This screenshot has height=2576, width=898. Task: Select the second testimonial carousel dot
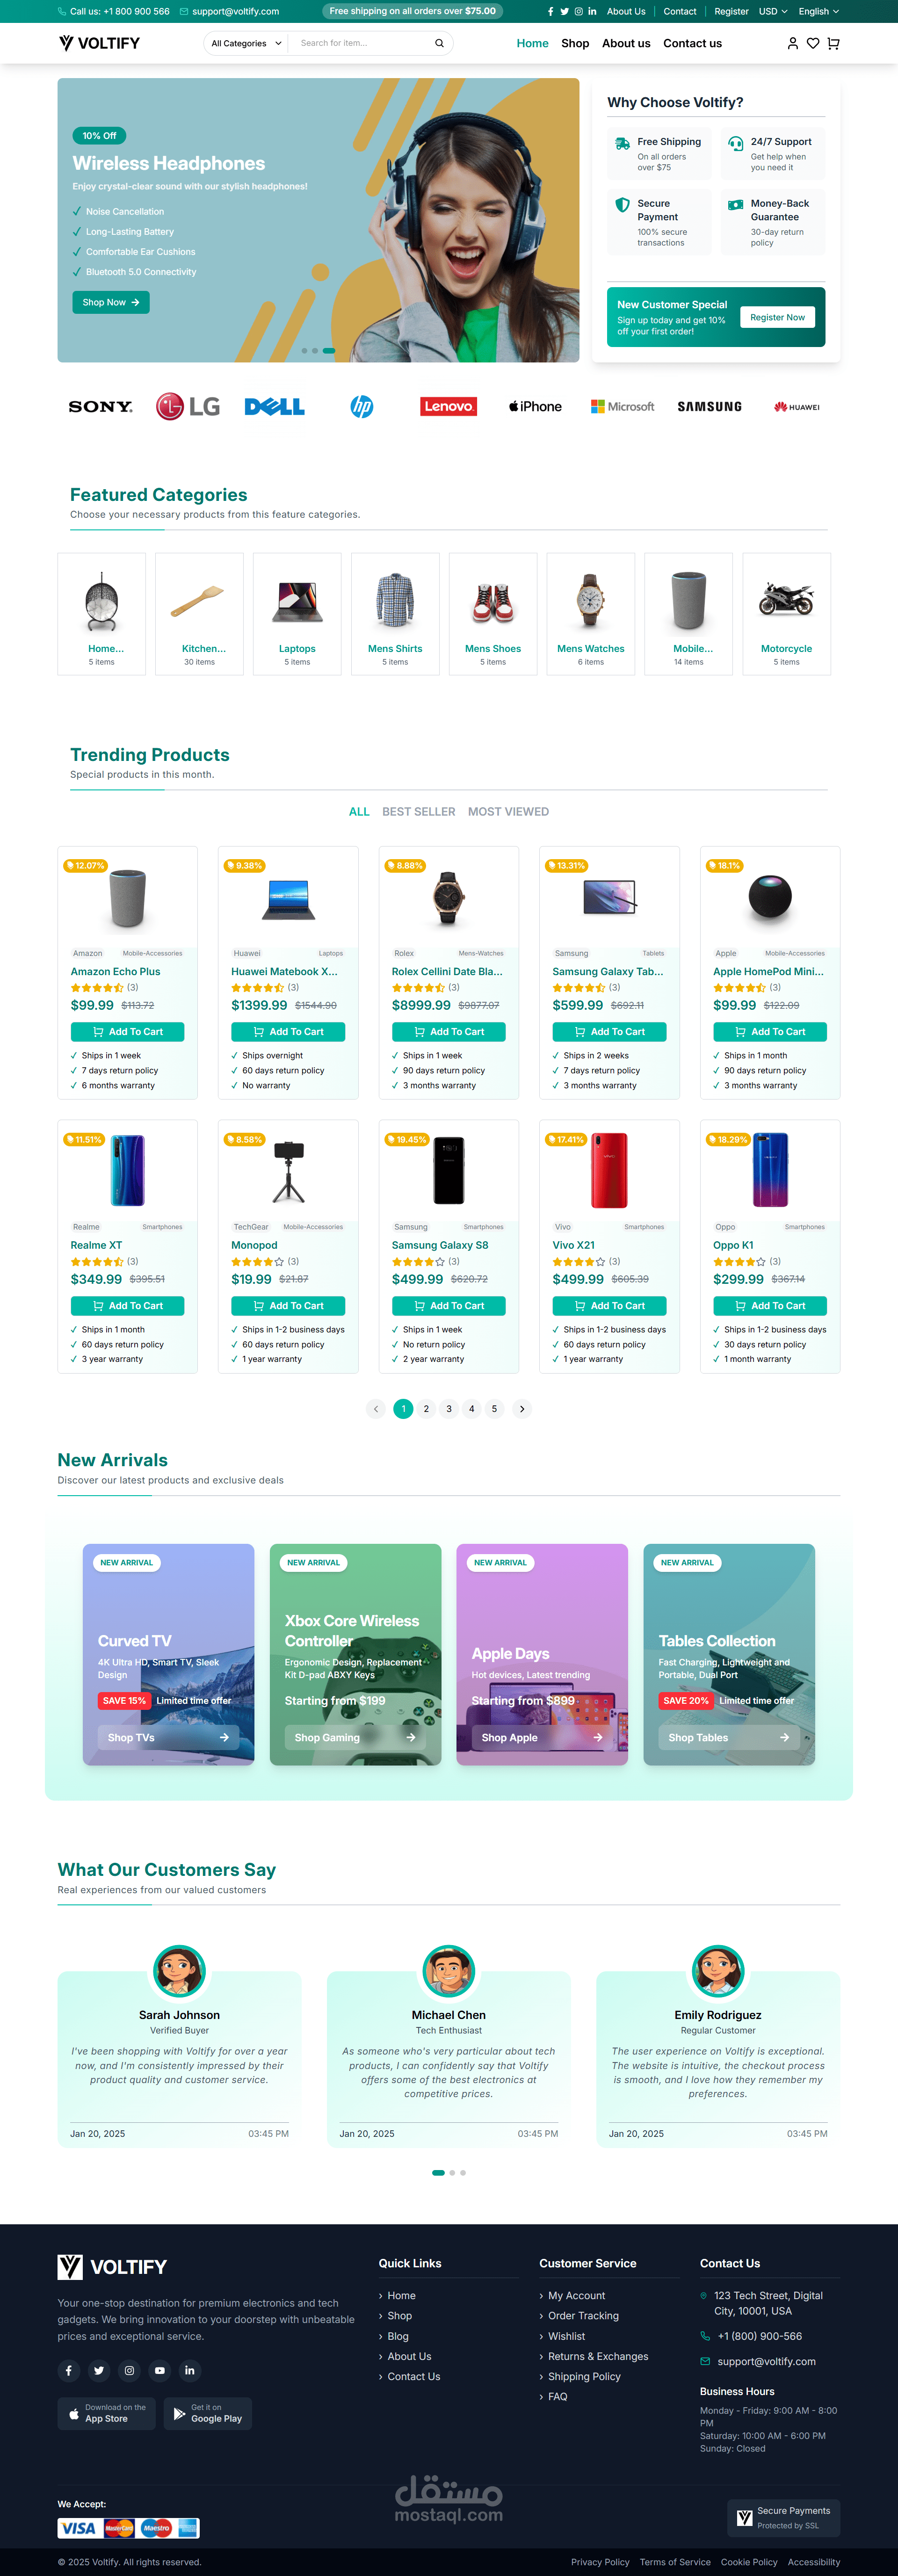[452, 2172]
